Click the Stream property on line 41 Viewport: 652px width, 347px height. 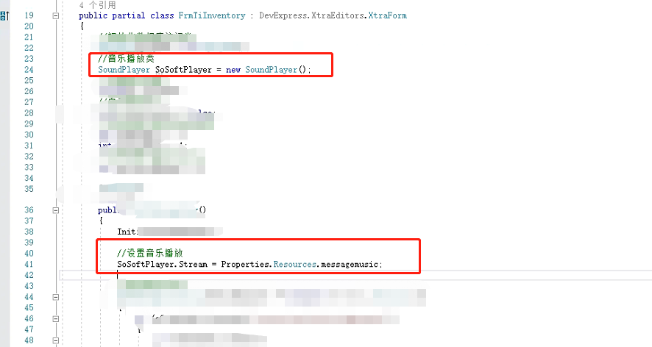pyautogui.click(x=193, y=264)
